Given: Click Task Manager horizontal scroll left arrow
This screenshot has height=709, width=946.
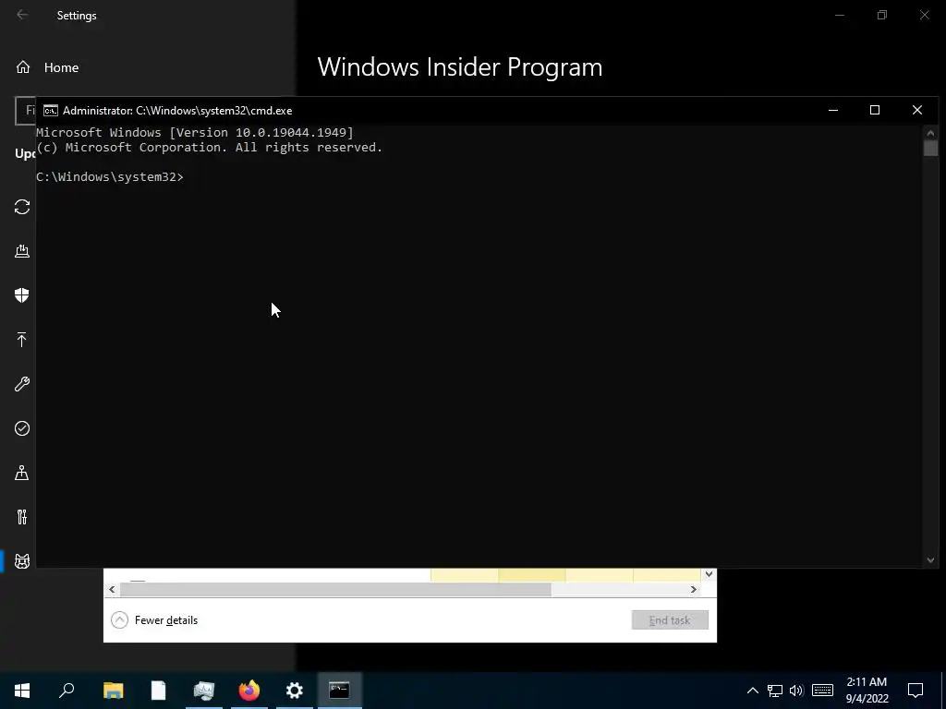Looking at the screenshot, I should pyautogui.click(x=112, y=589).
